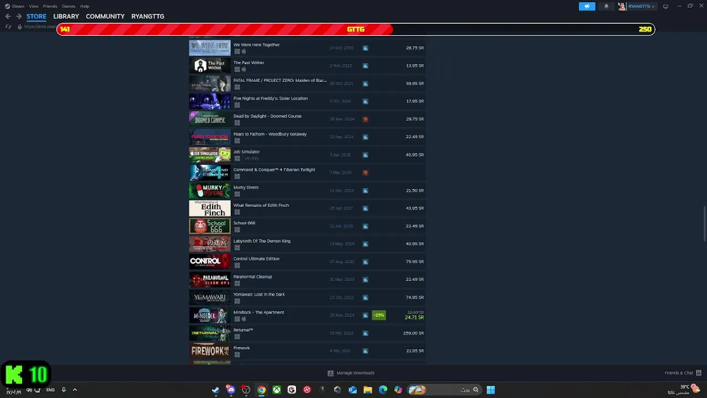Click the Fears to Fathom thumbnail
This screenshot has width=707, height=398.
210,137
